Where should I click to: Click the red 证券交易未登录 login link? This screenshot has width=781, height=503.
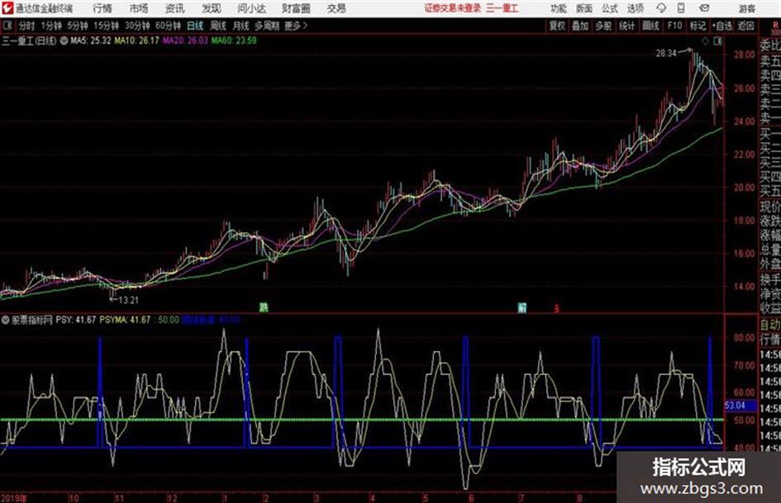pyautogui.click(x=453, y=8)
